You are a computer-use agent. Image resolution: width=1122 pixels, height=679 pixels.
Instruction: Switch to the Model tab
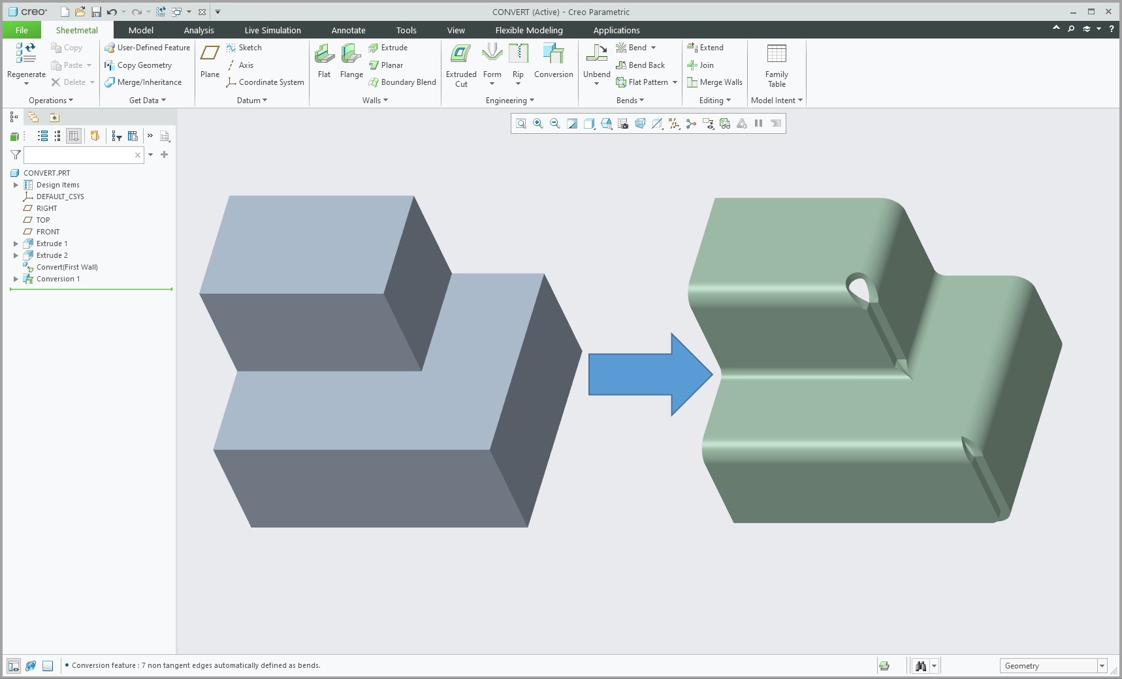[x=141, y=30]
